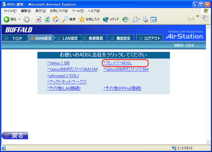This screenshot has height=152, width=212.
Task: Open the Forward history dropdown arrow
Action: pyautogui.click(x=33, y=19)
